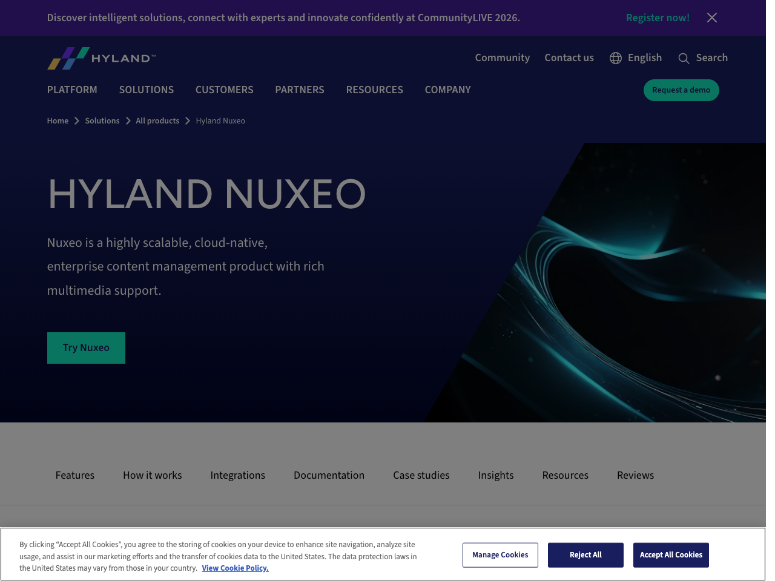The image size is (775, 581).
Task: Switch to the Features section
Action: (x=74, y=475)
